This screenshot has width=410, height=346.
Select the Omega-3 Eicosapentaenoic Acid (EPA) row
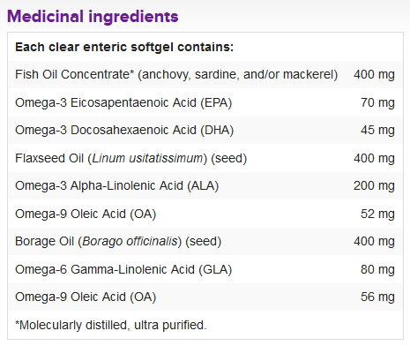click(205, 102)
